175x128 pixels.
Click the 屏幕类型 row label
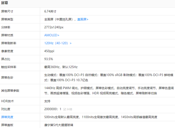[7, 19]
